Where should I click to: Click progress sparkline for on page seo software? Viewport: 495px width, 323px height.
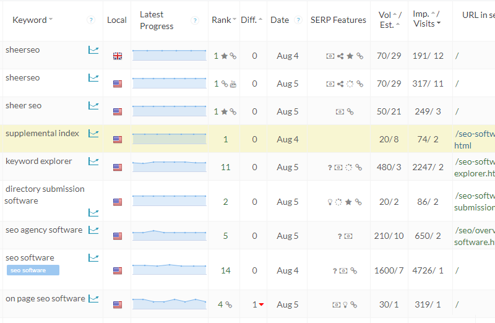click(169, 304)
